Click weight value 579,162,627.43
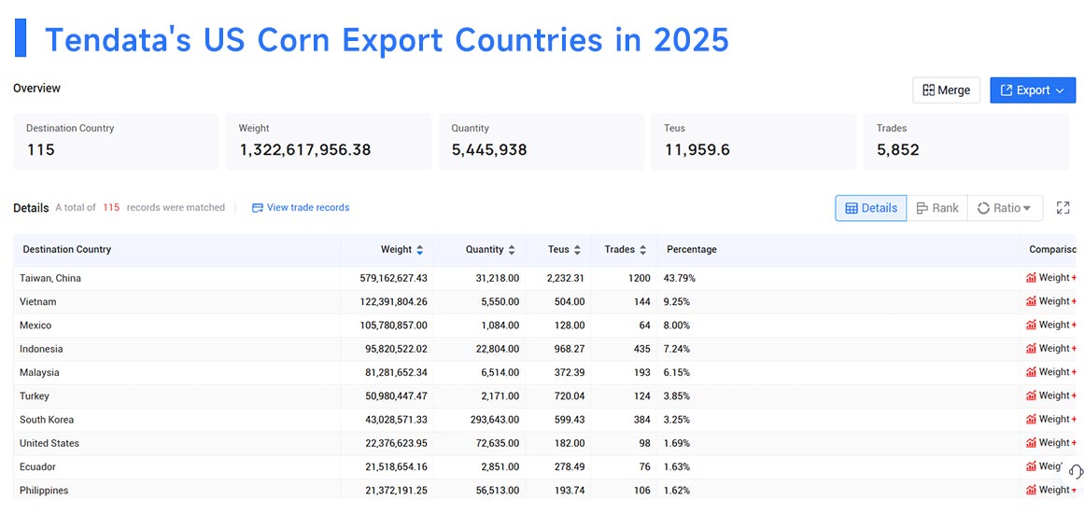The width and height of the screenshot is (1084, 513). coord(393,278)
